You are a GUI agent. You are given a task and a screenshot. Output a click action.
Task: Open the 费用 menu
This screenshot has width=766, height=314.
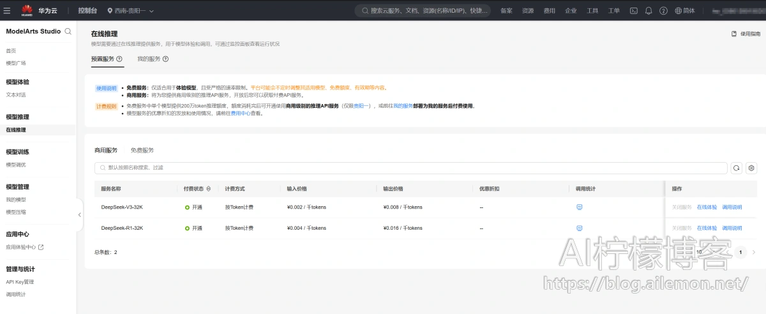coord(549,11)
